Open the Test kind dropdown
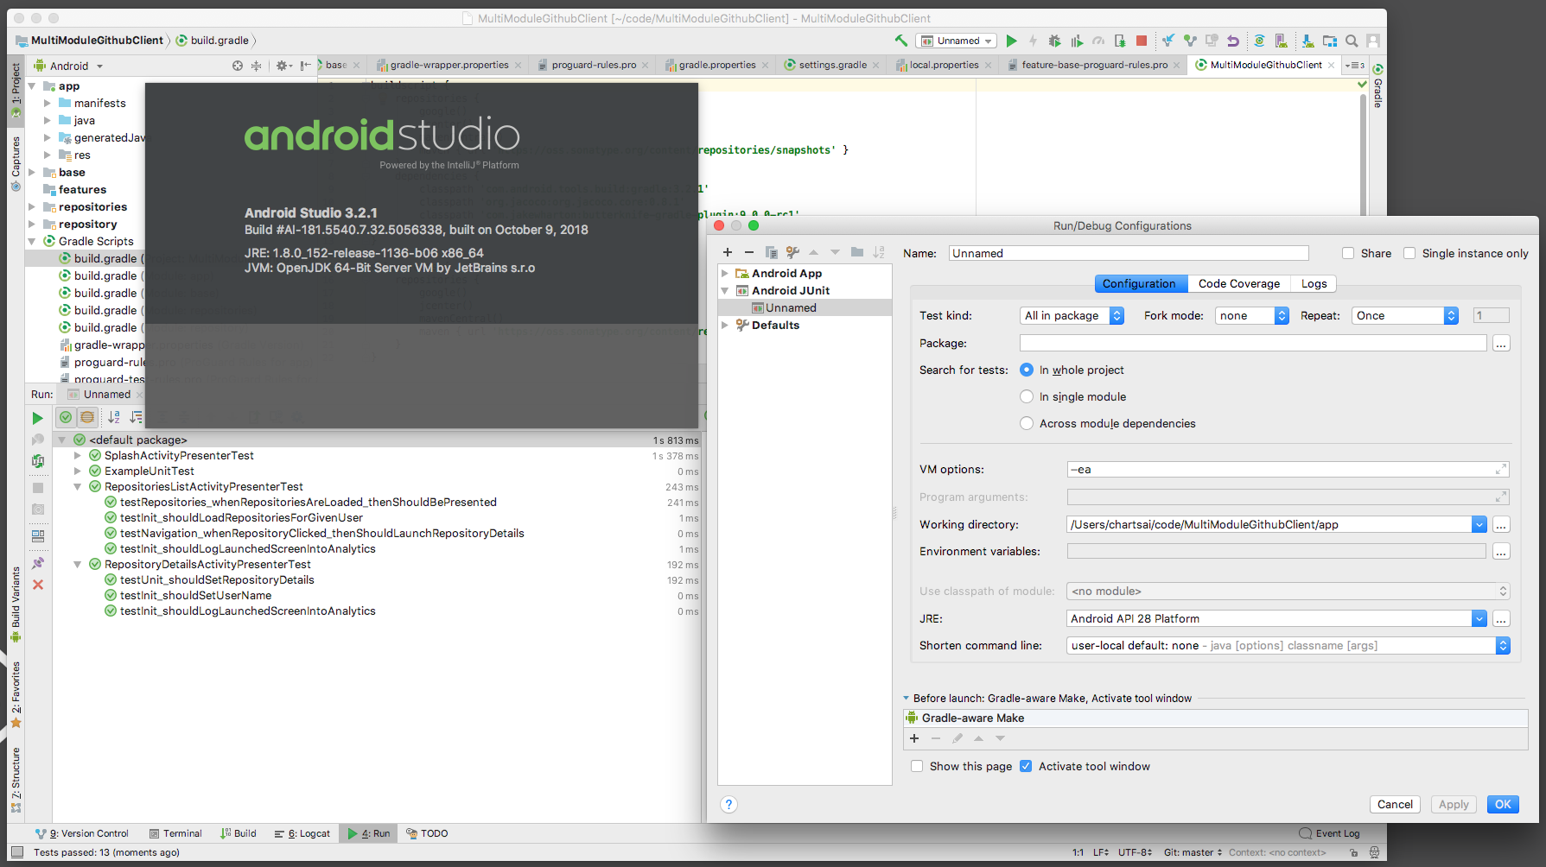The width and height of the screenshot is (1546, 867). pyautogui.click(x=1072, y=316)
